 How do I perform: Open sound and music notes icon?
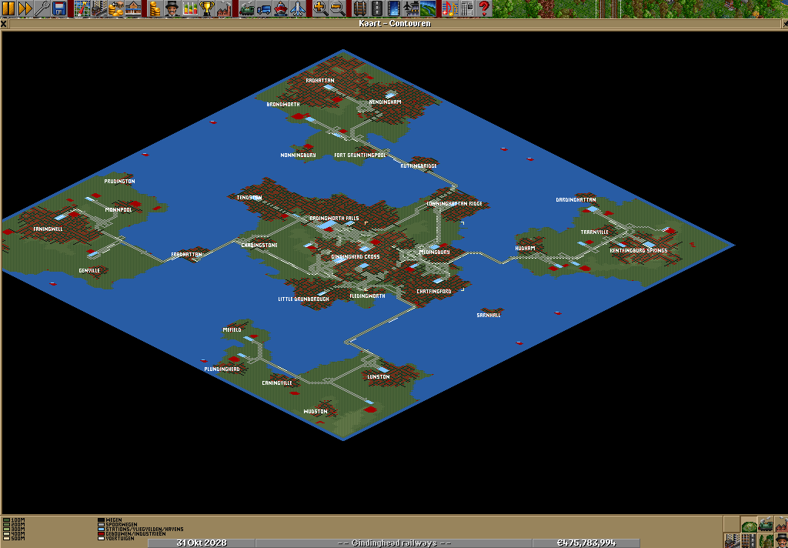click(x=451, y=8)
